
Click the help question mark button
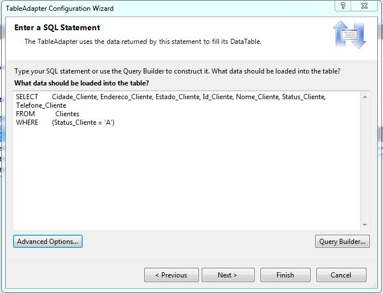[344, 7]
